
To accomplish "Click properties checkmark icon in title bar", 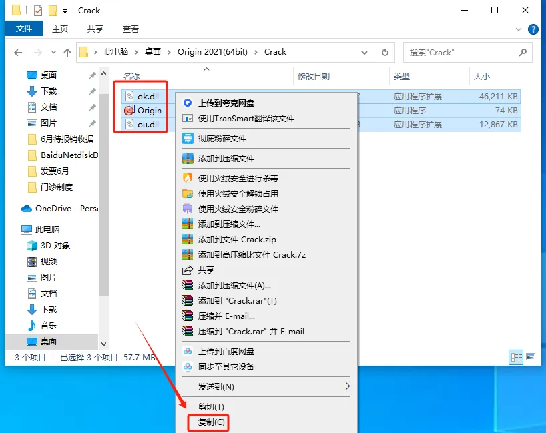I will pos(37,11).
